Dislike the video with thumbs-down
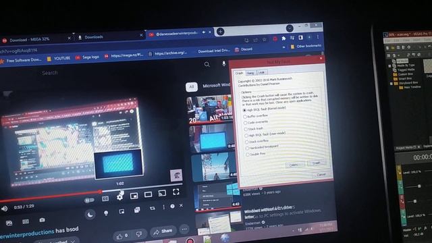This screenshot has height=243, width=432. [x=139, y=234]
